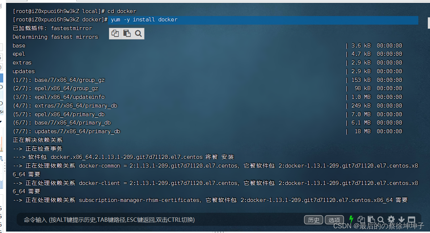
Task: Click the '153 kB' size value
Action: click(361, 80)
